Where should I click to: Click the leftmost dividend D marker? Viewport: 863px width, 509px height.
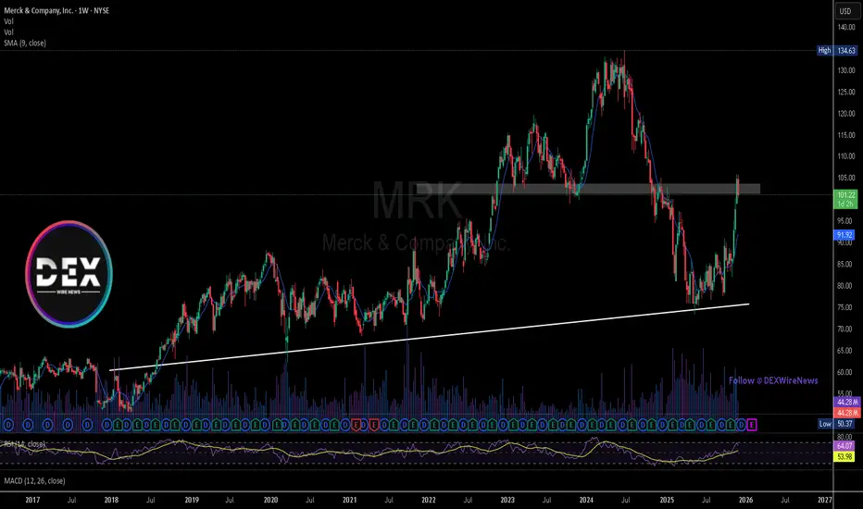tap(8, 425)
